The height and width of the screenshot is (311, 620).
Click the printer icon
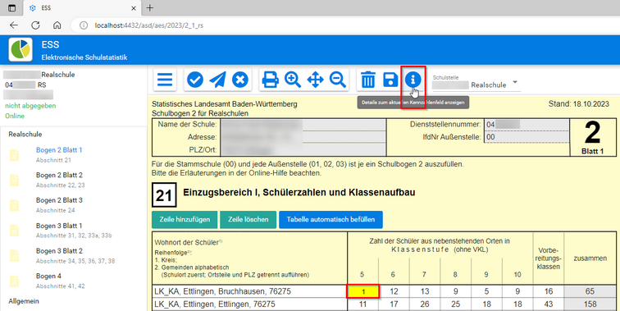270,80
